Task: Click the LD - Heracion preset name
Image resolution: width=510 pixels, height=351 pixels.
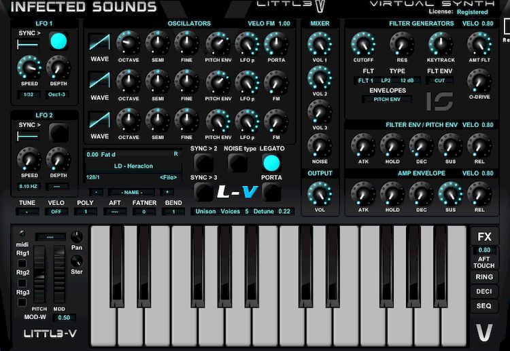Action: 133,166
